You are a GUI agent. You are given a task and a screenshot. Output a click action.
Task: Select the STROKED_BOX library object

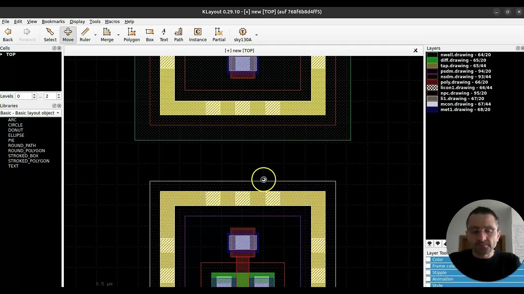pyautogui.click(x=23, y=156)
